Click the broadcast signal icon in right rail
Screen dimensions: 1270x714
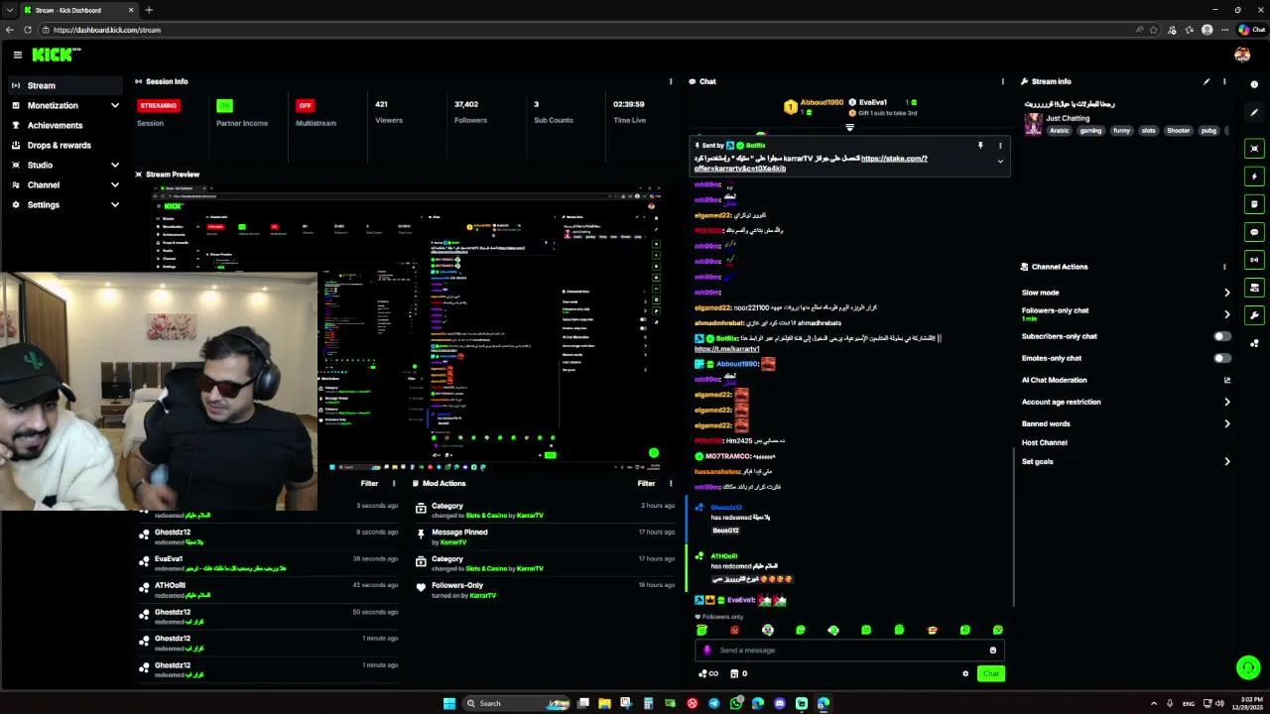coord(1254,260)
